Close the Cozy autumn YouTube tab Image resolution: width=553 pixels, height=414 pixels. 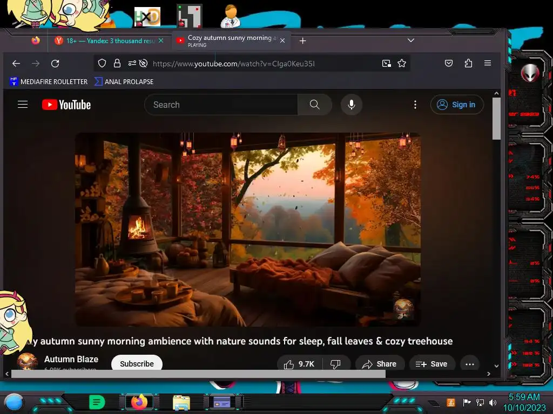point(282,41)
